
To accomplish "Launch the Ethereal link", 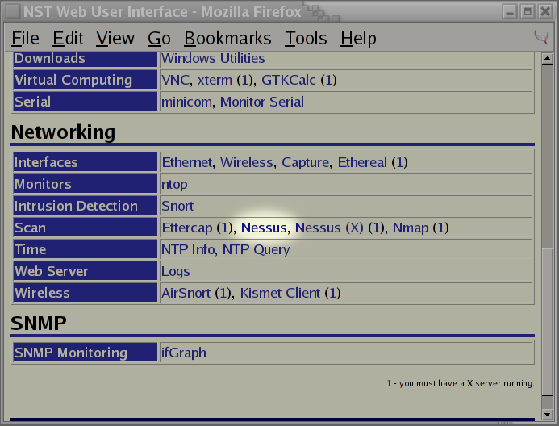I will [362, 162].
